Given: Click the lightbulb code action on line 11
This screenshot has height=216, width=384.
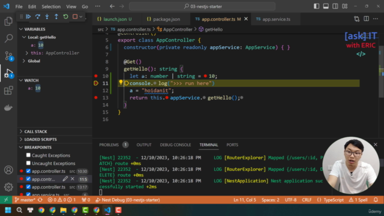Looking at the screenshot, I should 121,82.
